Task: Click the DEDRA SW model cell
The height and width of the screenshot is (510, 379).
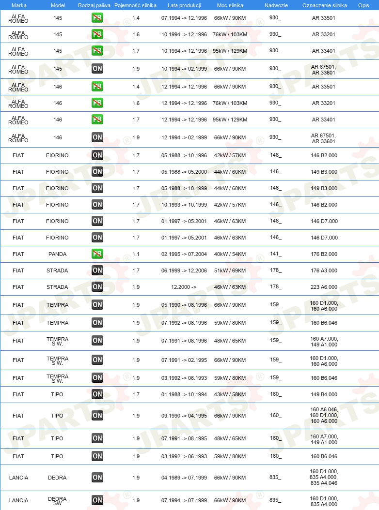Action: pyautogui.click(x=57, y=501)
